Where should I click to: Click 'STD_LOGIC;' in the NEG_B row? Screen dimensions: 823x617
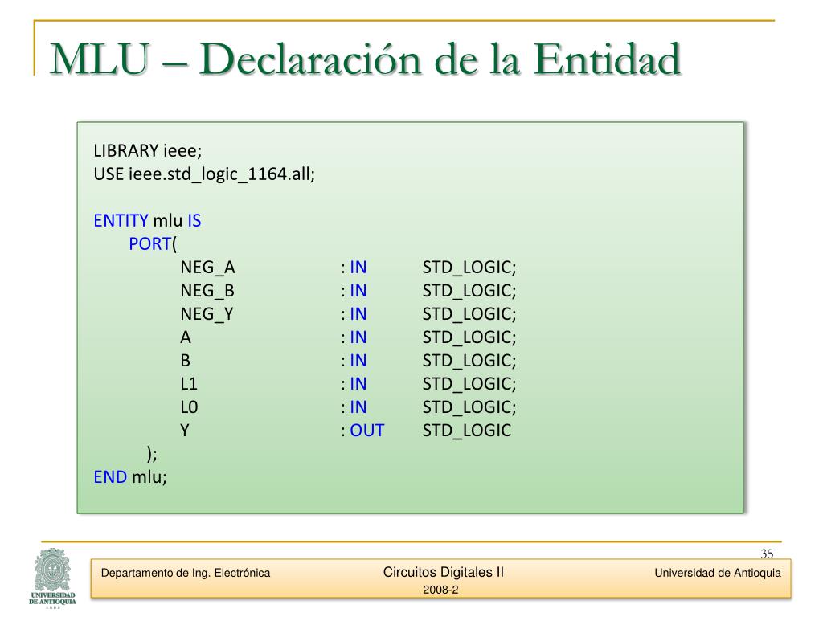pos(469,291)
